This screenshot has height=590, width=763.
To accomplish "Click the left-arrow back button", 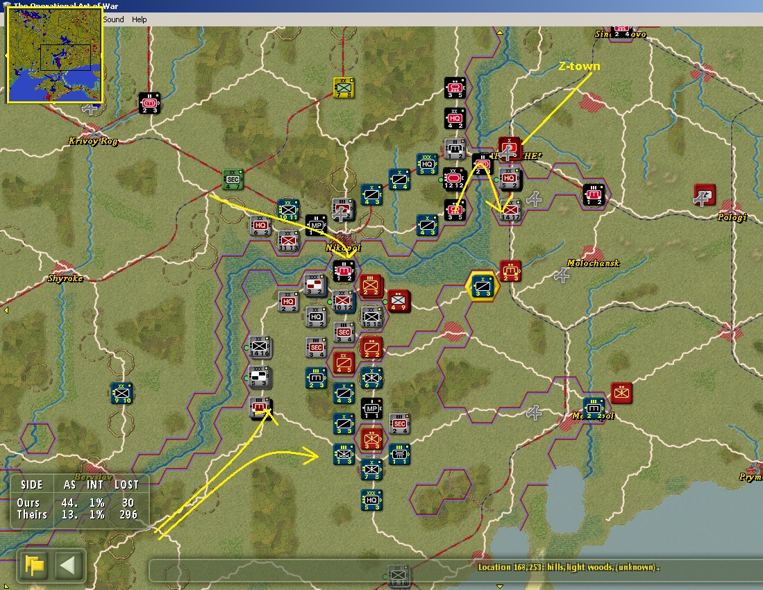I will coord(67,566).
